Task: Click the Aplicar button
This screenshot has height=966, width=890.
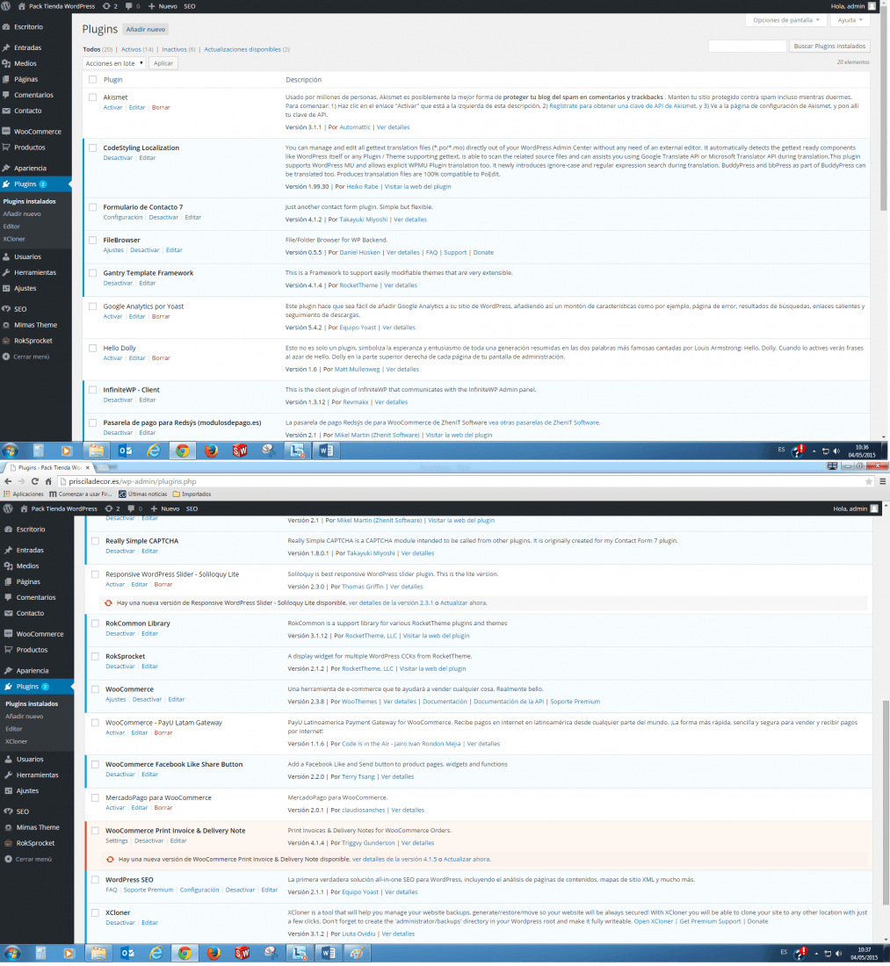Action: [x=163, y=63]
